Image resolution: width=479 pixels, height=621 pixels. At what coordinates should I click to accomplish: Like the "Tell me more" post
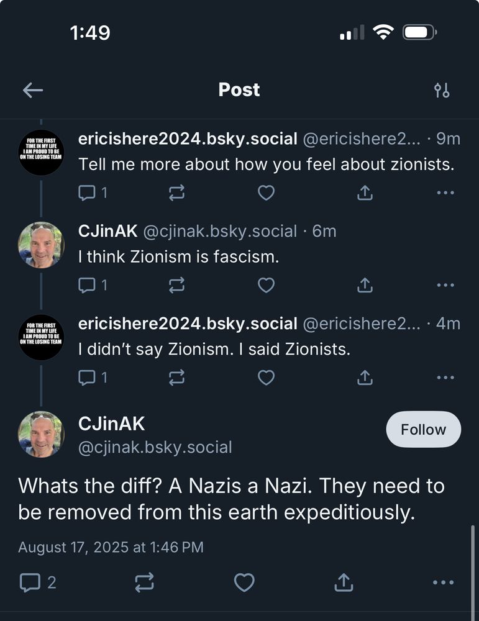coord(266,193)
